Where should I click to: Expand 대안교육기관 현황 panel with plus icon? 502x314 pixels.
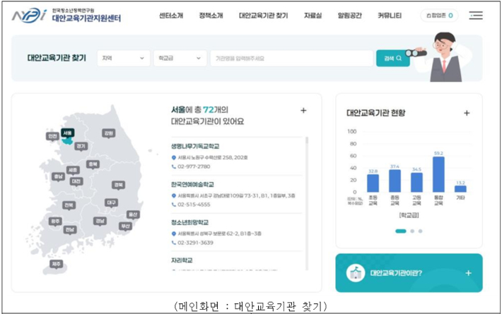(467, 113)
